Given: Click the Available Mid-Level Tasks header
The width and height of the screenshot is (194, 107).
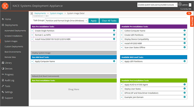Looking at the screenshot, I should coord(154,57).
